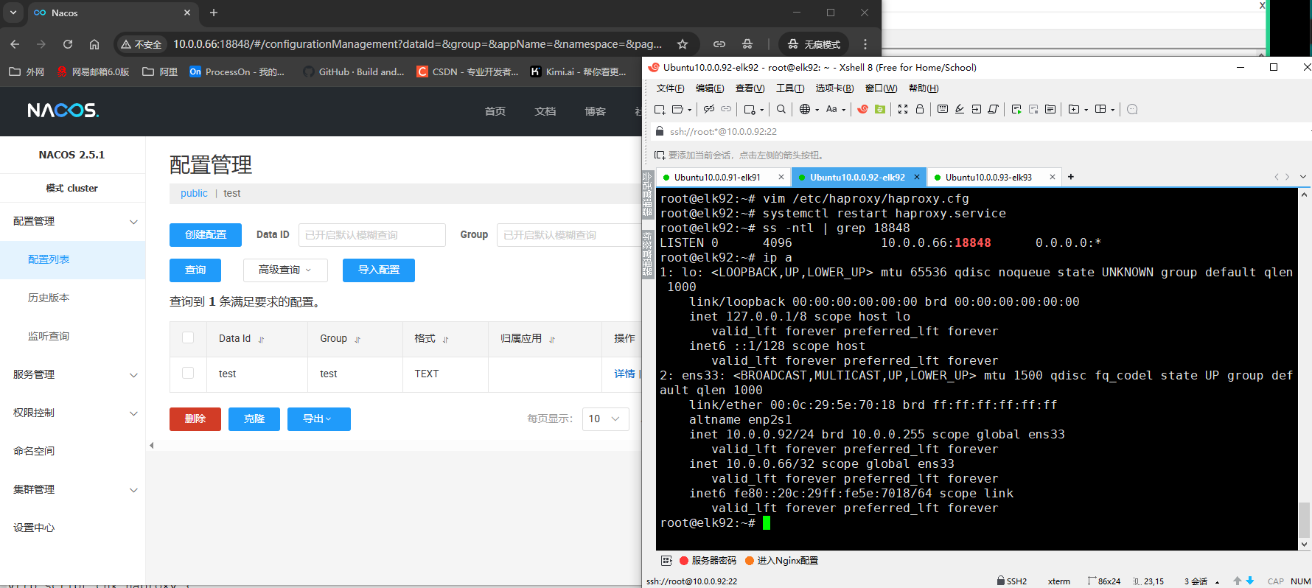Select the public namespace link

tap(194, 193)
